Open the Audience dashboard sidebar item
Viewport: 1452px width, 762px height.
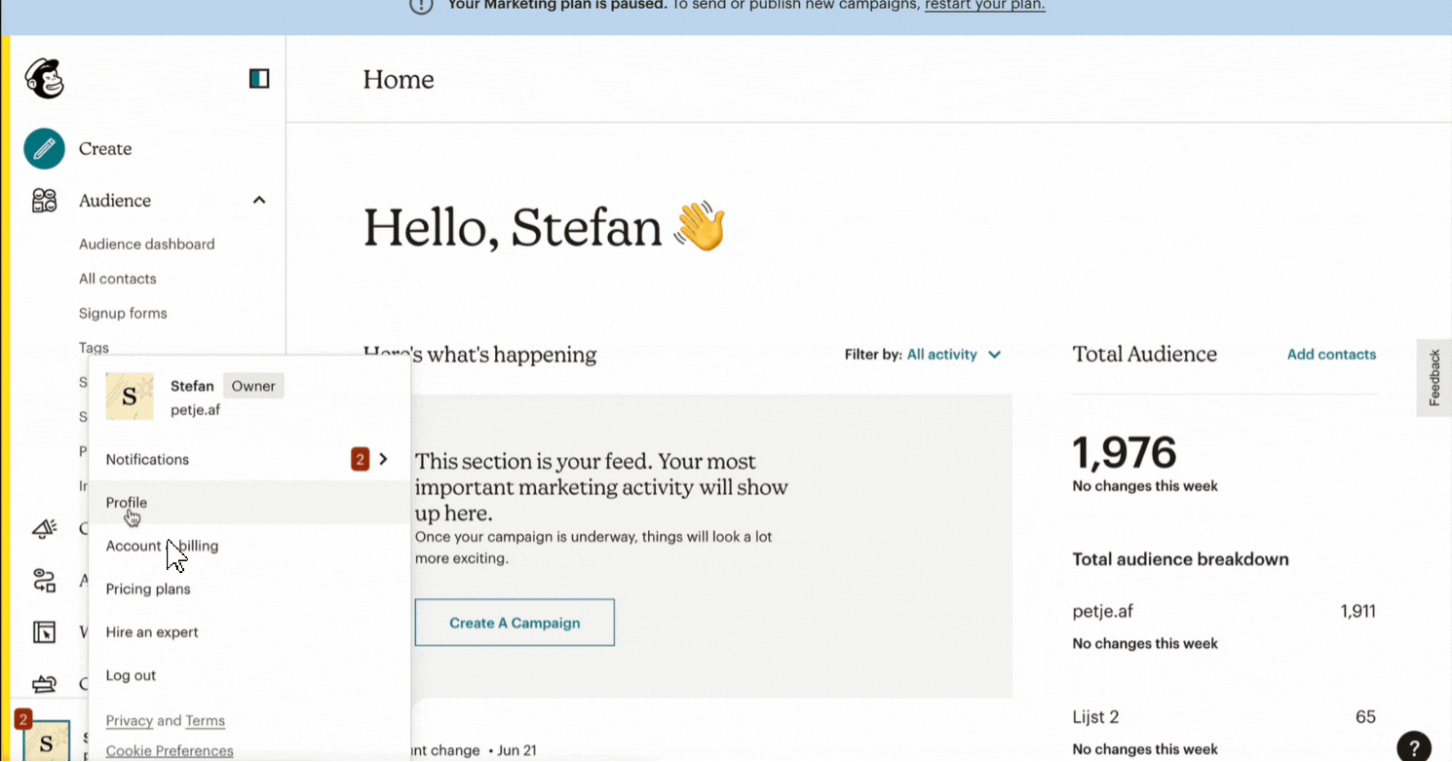click(x=147, y=244)
